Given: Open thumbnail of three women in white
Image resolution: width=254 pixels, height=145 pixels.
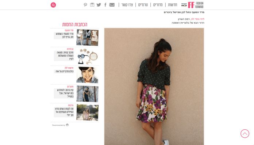Looking at the screenshot, I should pos(87,38).
